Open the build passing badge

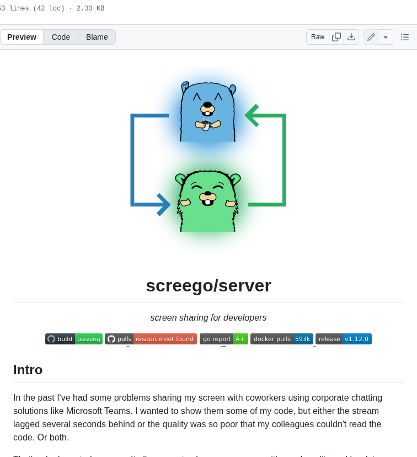[x=74, y=339]
